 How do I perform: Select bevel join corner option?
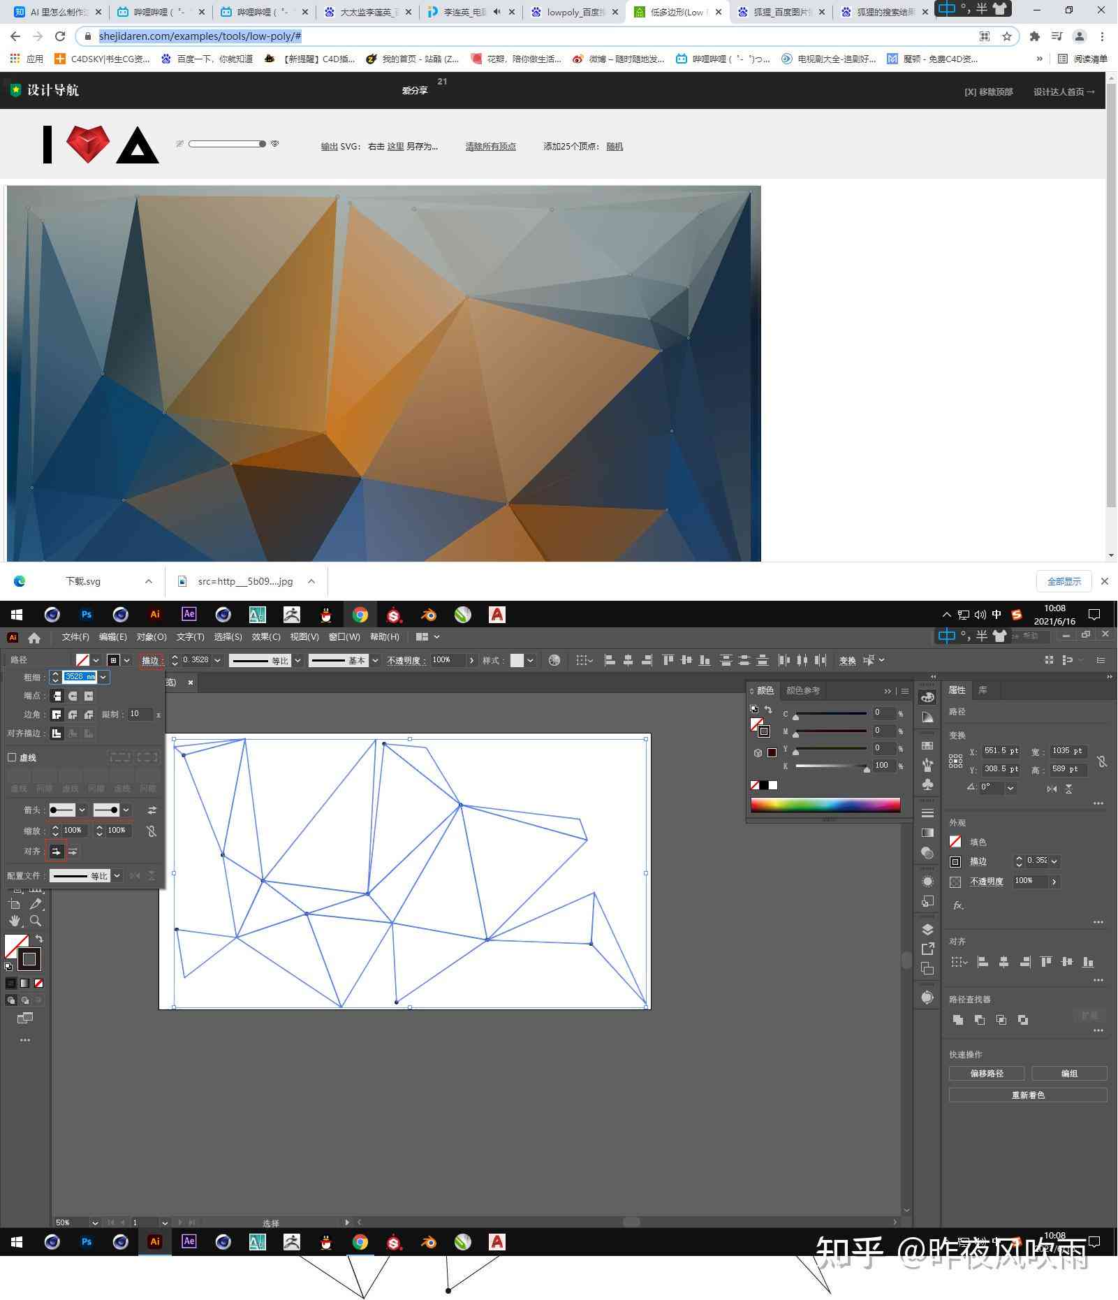tap(89, 715)
